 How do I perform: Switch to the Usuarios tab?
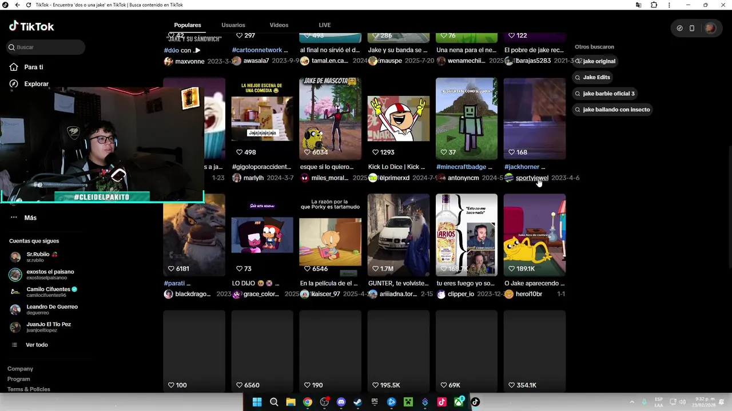point(233,25)
